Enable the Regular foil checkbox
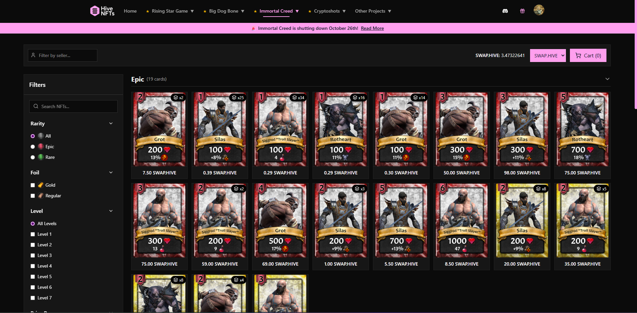 coord(33,196)
